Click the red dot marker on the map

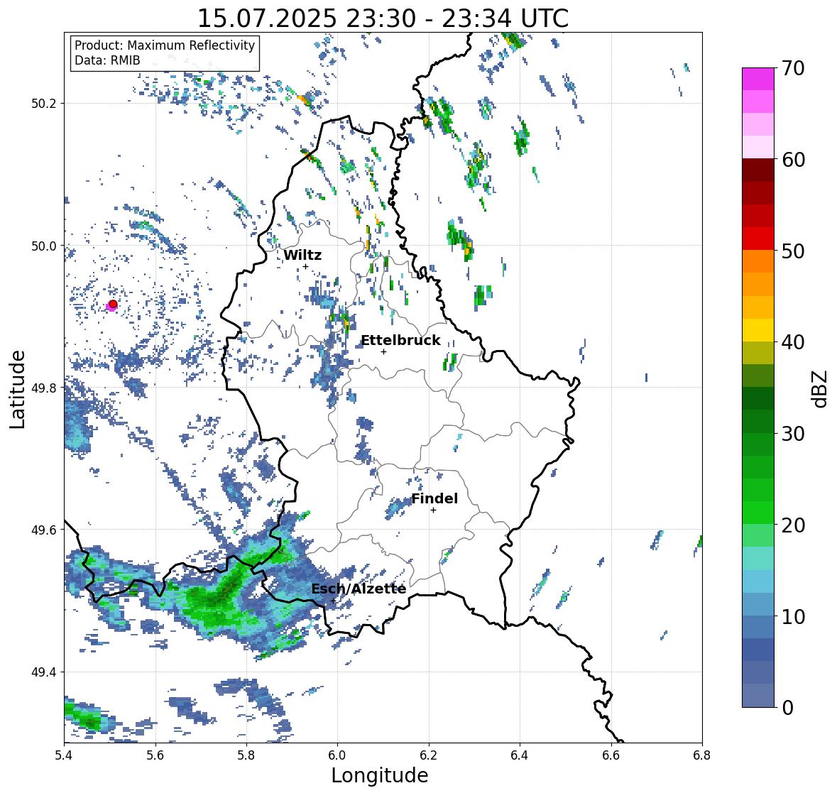[x=113, y=304]
